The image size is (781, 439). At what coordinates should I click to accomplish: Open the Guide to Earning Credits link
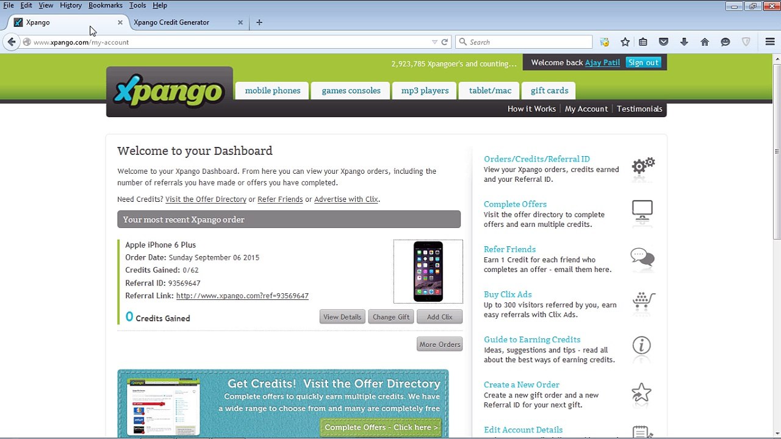tap(532, 340)
